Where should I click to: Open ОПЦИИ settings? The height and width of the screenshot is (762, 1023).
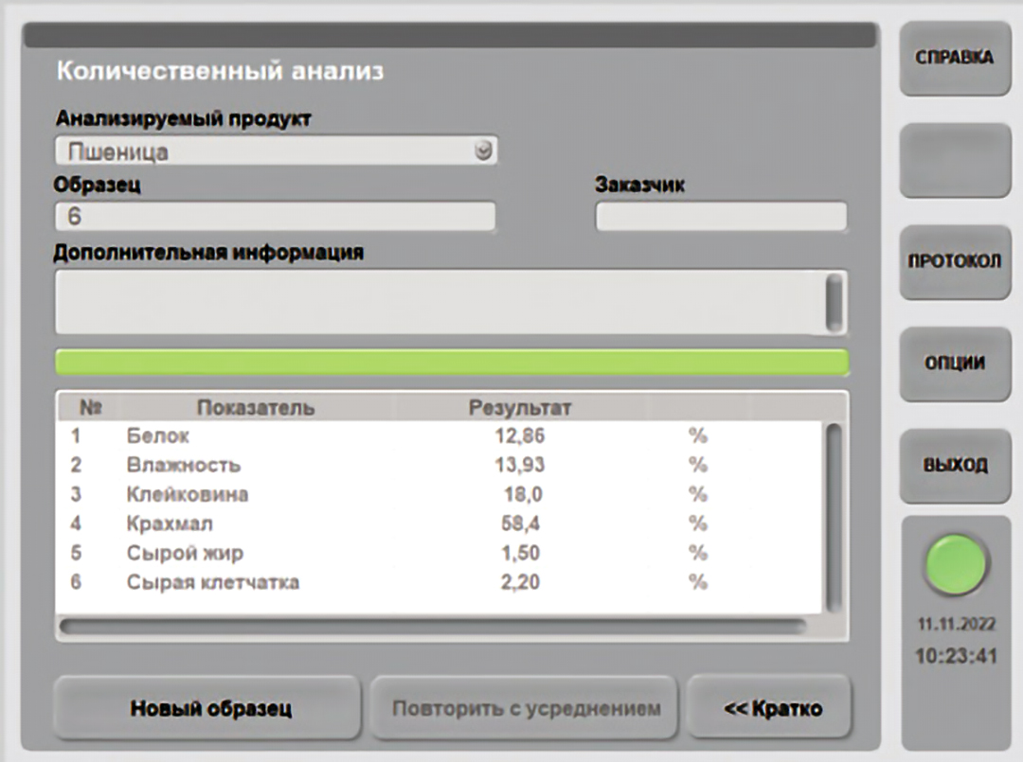955,363
